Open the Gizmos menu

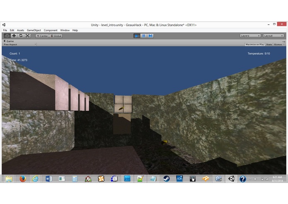click(279, 45)
